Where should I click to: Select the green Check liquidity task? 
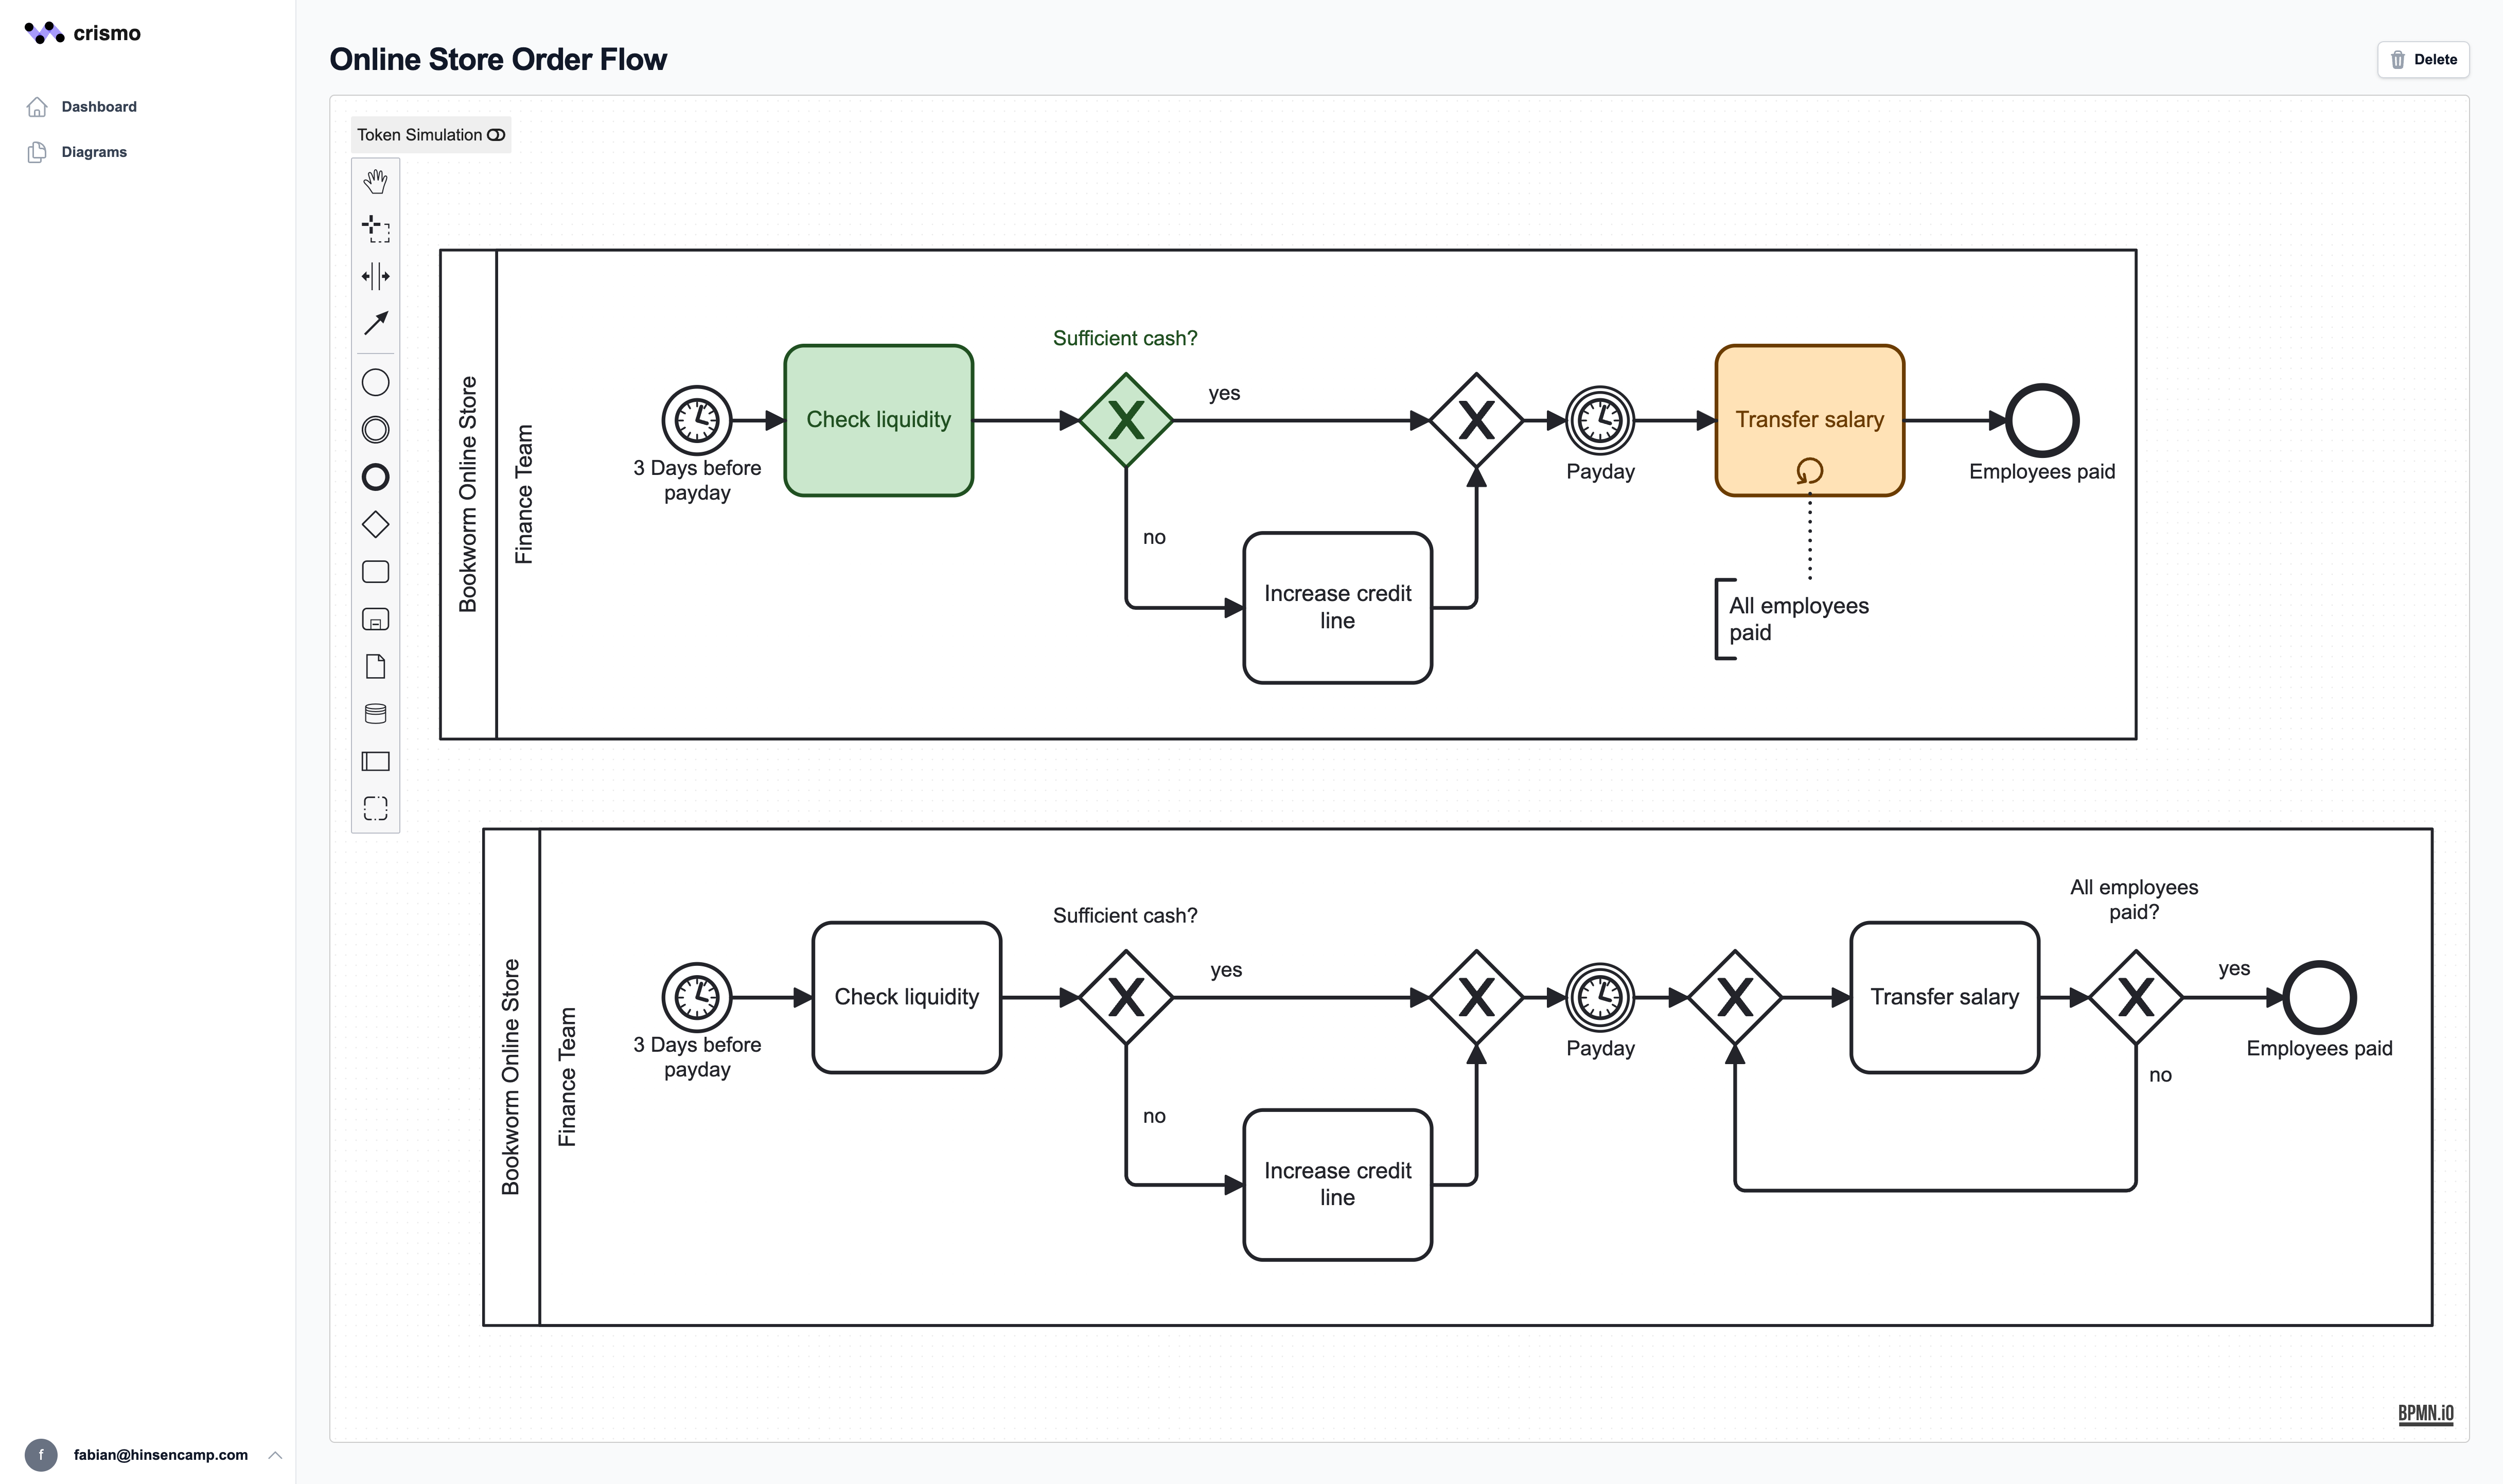coord(879,420)
